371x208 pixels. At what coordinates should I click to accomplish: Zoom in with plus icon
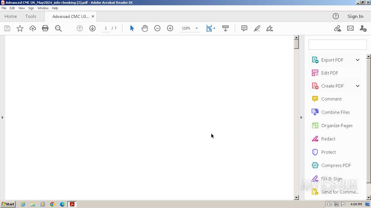click(x=170, y=28)
